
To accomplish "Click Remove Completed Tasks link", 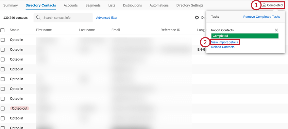I will point(261,17).
